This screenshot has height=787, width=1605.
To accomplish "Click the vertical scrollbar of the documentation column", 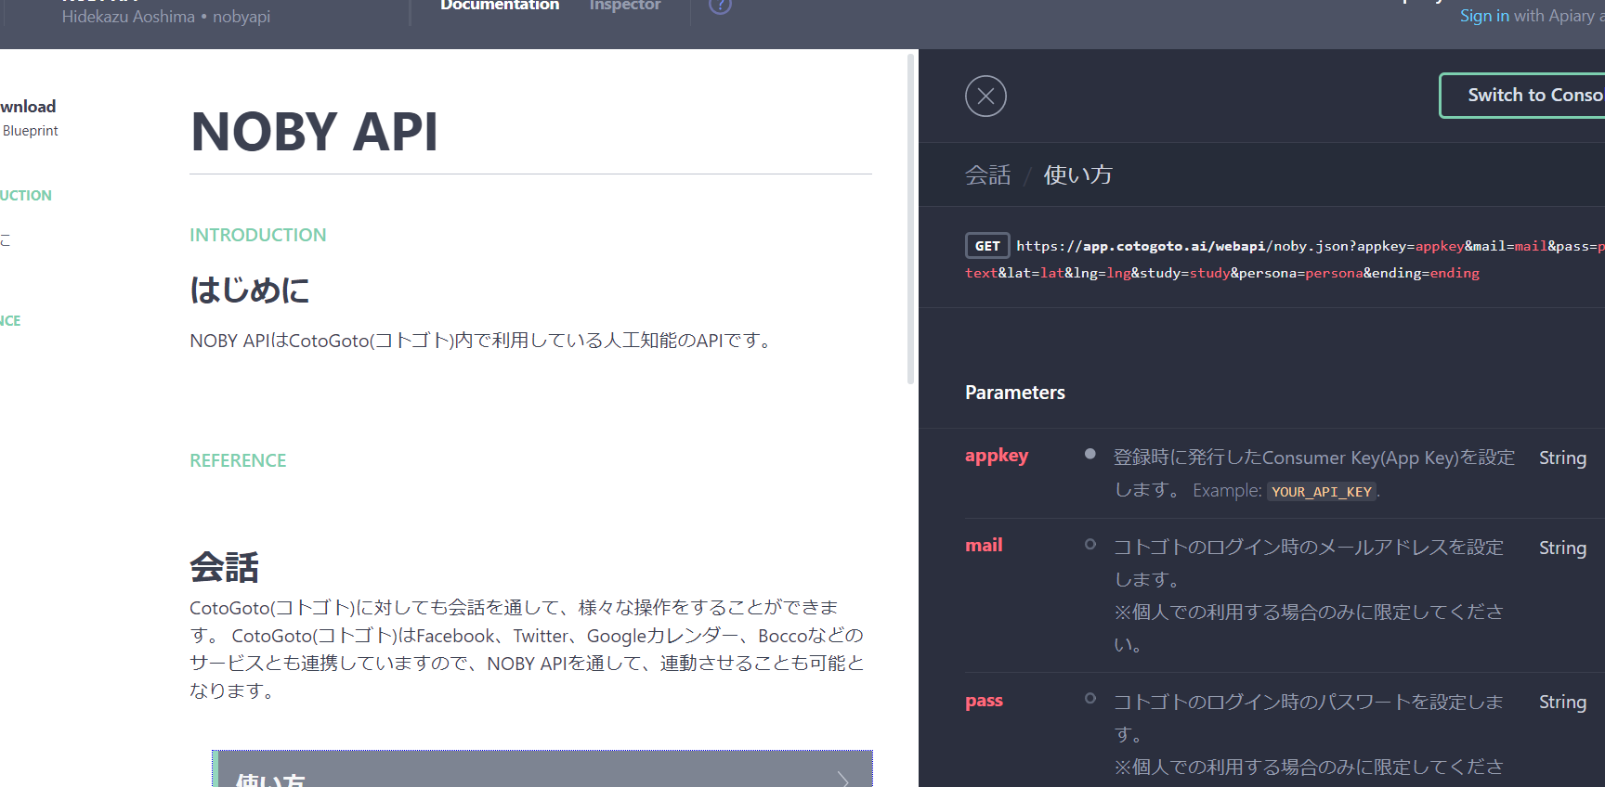I will point(910,219).
